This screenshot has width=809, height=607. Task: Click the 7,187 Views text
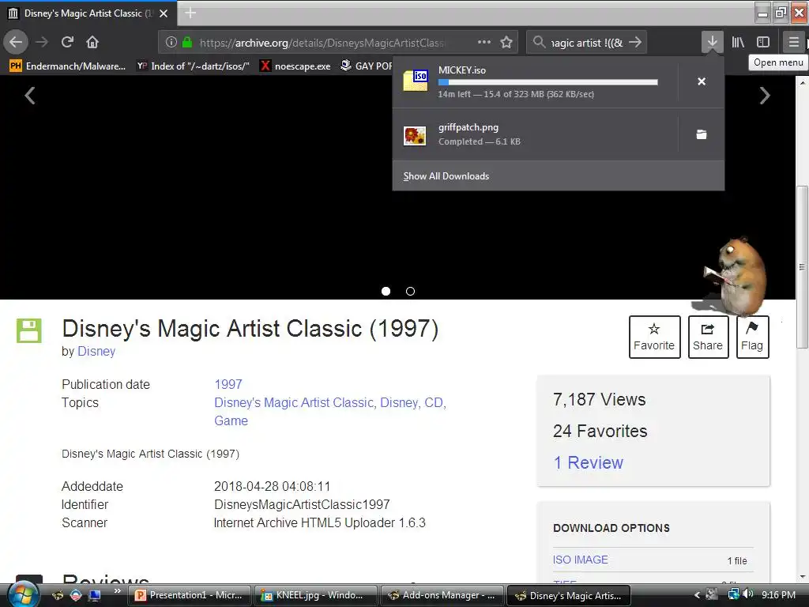599,399
